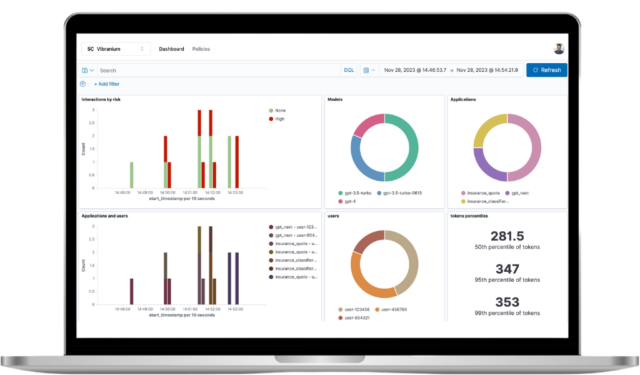Select the Dashboard tab
The image size is (640, 375).
coord(171,49)
